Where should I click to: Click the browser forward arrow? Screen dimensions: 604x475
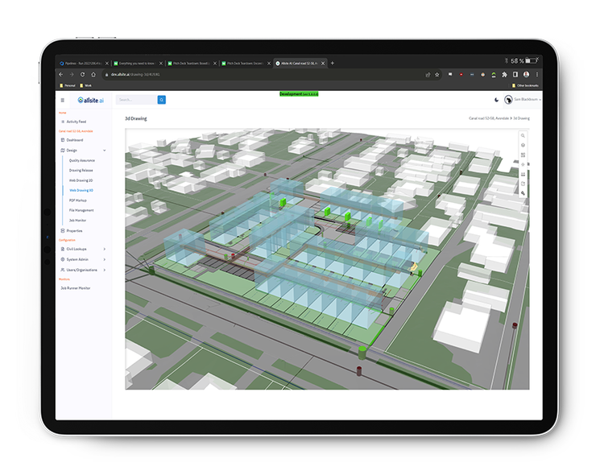coord(71,74)
